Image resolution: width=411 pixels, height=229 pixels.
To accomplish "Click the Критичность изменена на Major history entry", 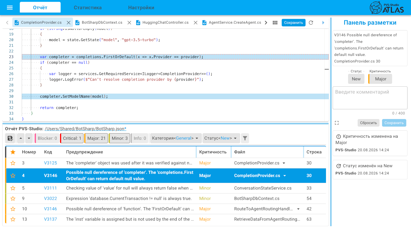I will click(x=370, y=143).
